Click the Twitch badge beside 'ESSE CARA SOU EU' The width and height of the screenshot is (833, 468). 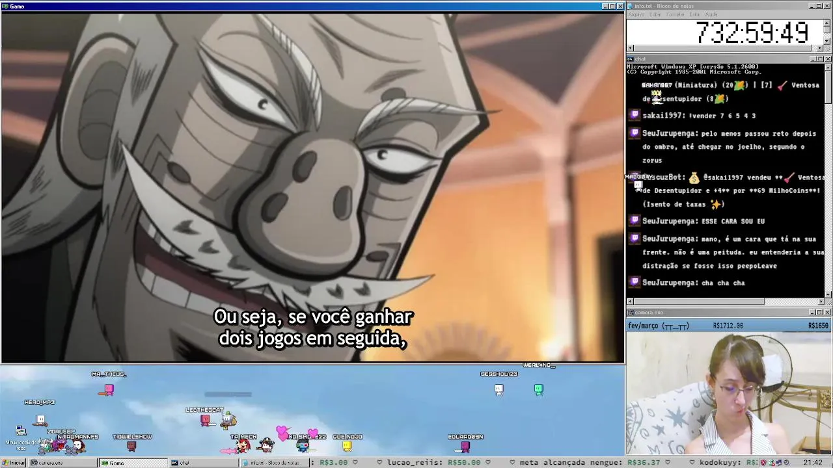[635, 221]
